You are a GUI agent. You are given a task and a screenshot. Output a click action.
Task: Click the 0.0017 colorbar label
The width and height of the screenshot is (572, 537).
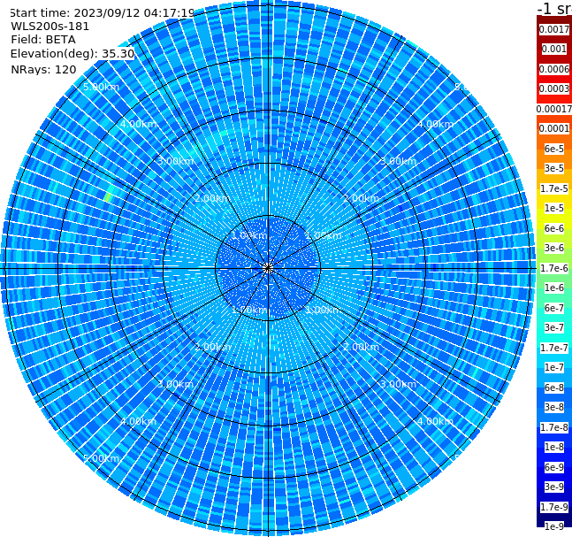554,29
